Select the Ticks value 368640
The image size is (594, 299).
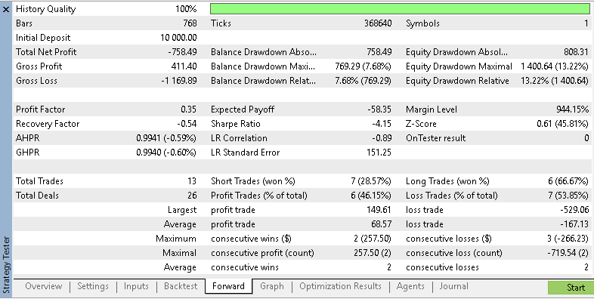point(378,23)
